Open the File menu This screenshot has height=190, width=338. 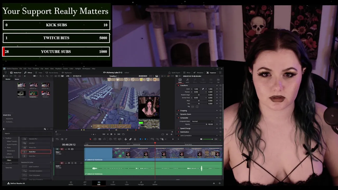(21, 69)
